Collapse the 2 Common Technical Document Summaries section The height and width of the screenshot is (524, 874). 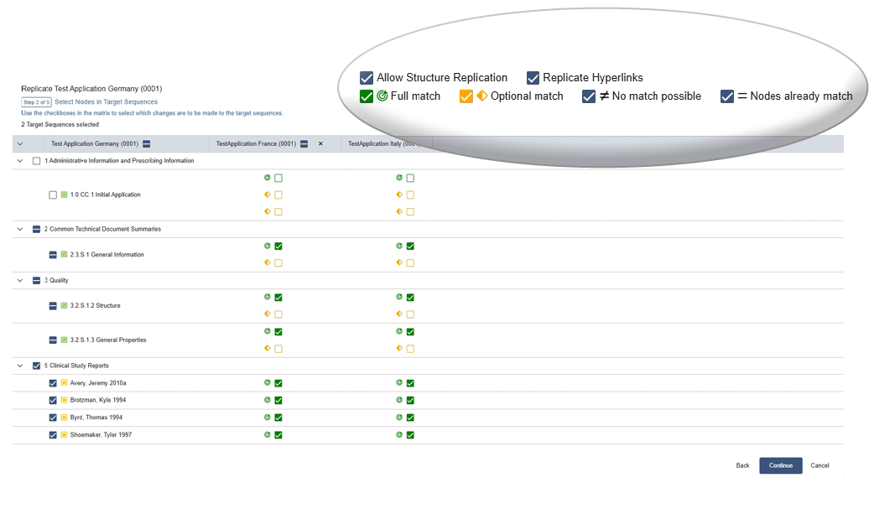point(19,229)
